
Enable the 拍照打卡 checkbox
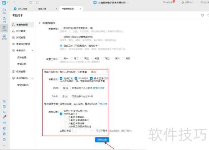[61, 111]
